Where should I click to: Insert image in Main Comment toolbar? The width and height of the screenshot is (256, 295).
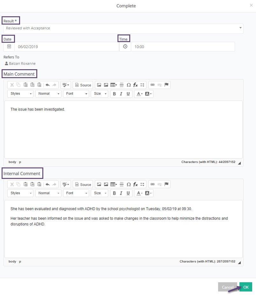coord(99,85)
